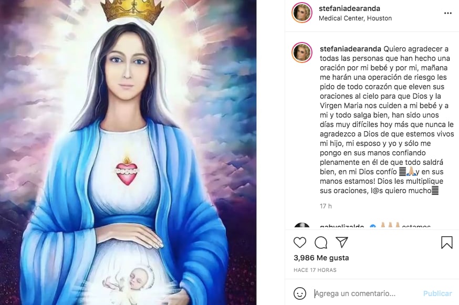Save the post with the bookmark icon
459x305 pixels.
(x=447, y=243)
